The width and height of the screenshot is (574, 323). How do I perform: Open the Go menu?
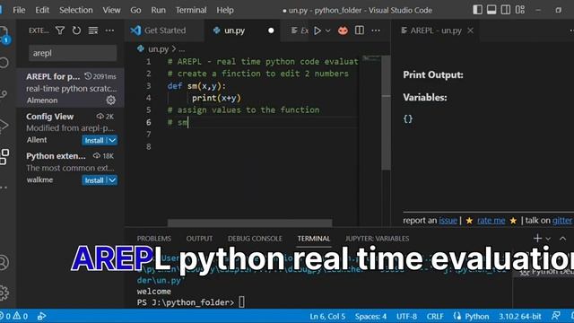135,10
